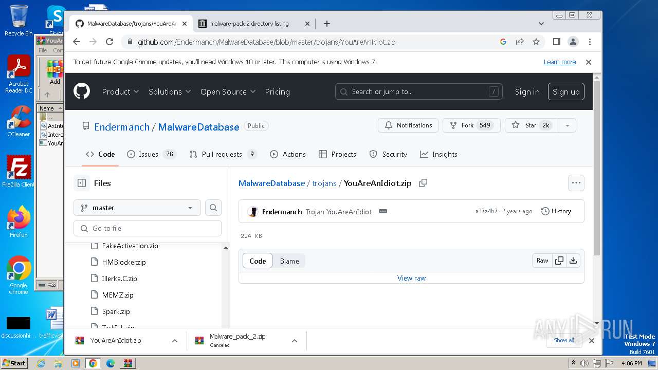Show hidden system tray icons
658x370 pixels.
[573, 363]
